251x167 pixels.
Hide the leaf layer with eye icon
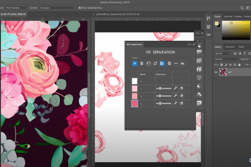[x=216, y=72]
